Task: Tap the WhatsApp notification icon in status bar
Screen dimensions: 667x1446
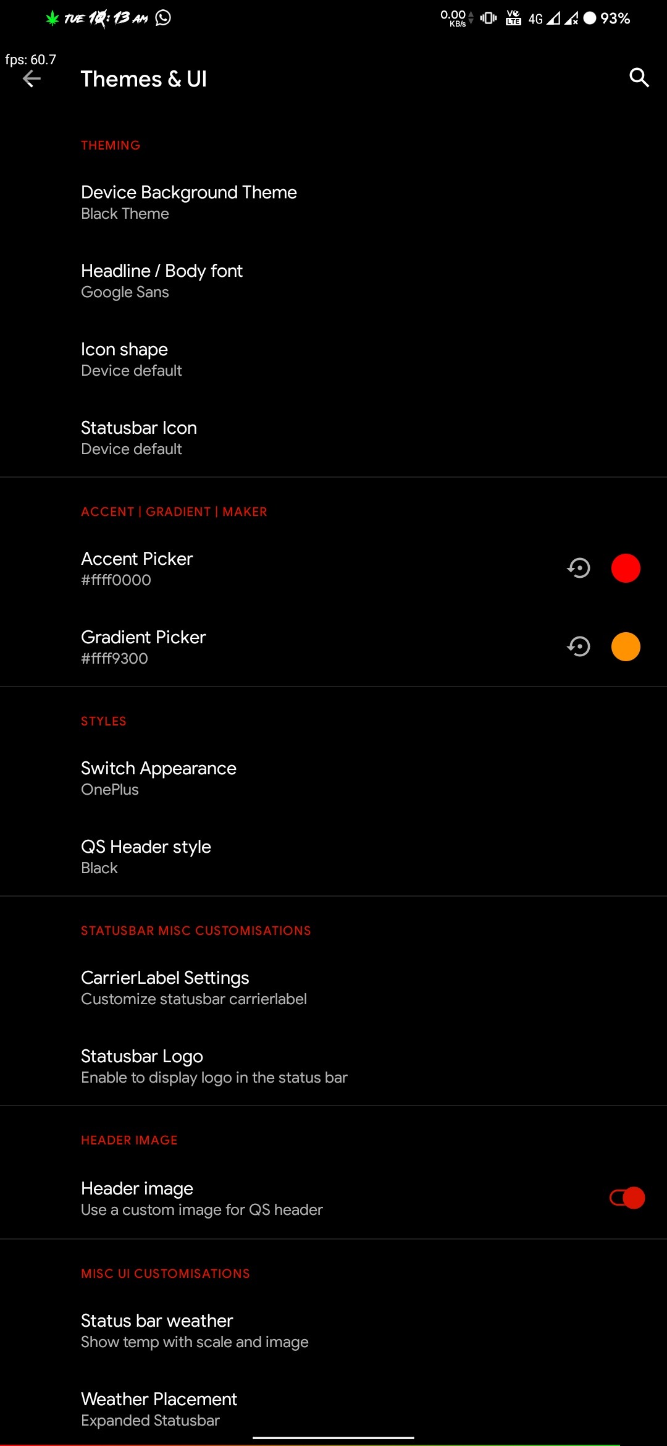Action: [163, 18]
